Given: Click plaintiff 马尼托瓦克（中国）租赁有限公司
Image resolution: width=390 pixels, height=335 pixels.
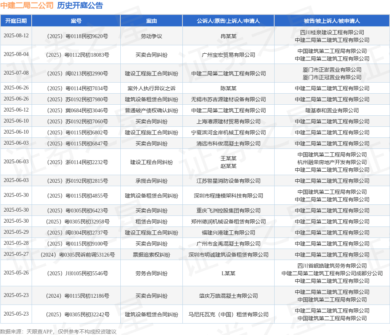Looking at the screenshot, I should (229, 314).
